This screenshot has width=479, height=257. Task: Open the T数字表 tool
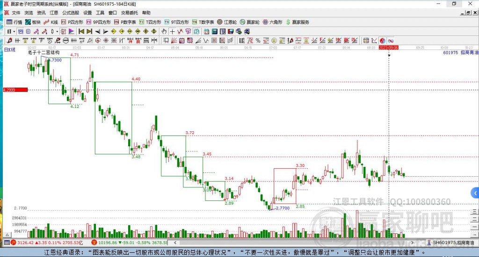click(x=203, y=22)
